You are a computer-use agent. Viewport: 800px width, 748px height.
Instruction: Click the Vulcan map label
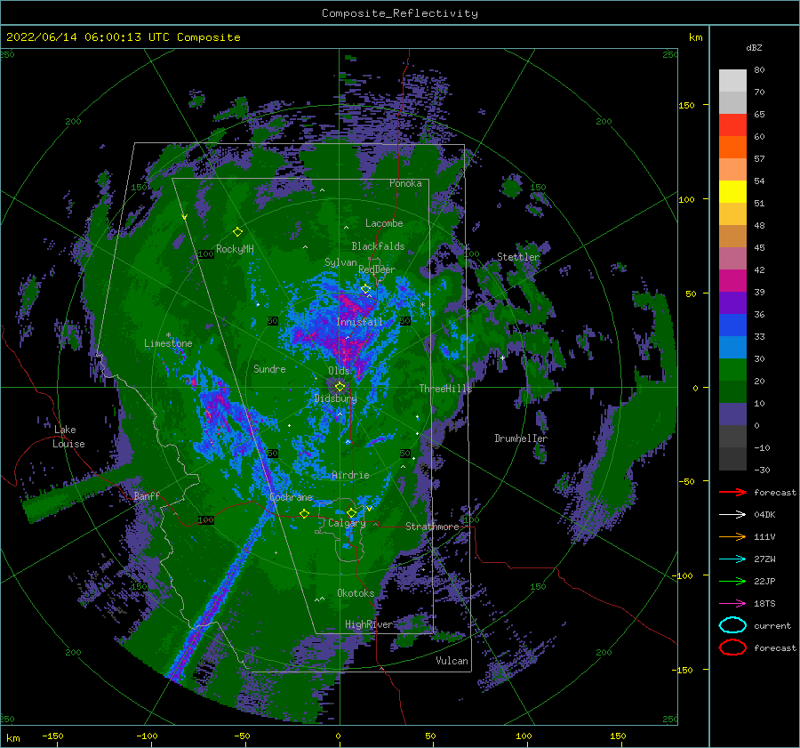point(452,661)
